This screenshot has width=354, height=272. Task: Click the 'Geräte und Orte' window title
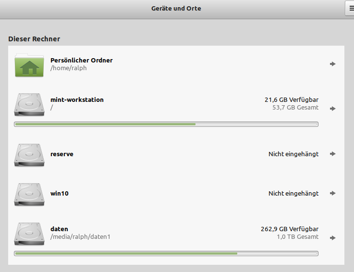coord(176,9)
